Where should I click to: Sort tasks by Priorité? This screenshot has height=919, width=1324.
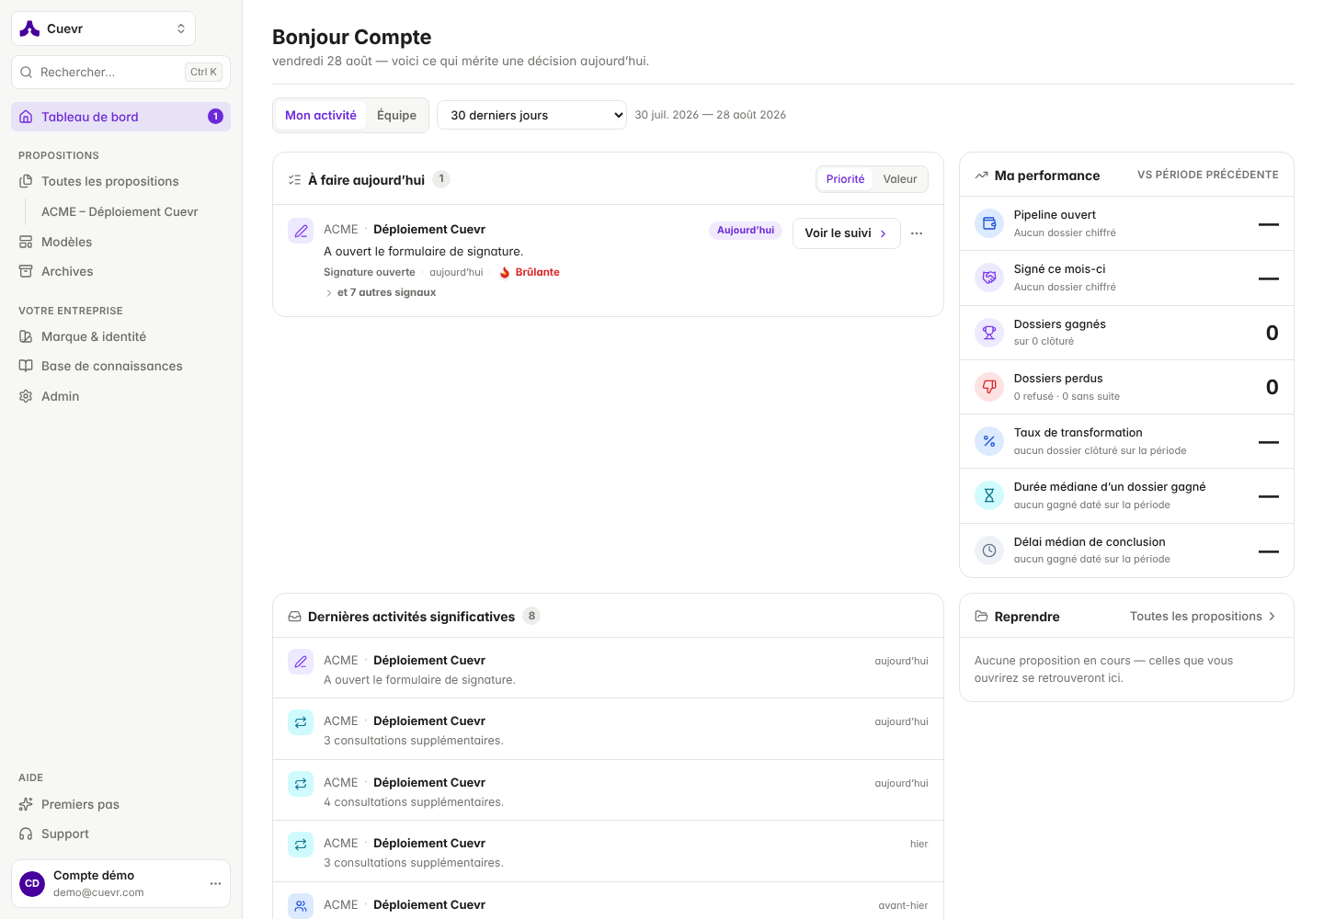[x=845, y=179]
